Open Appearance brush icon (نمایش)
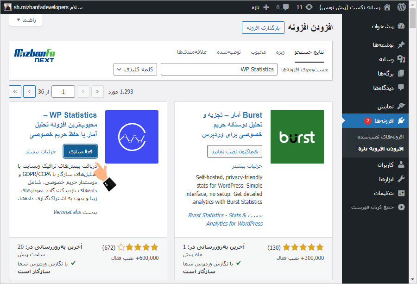The height and width of the screenshot is (284, 417). click(401, 106)
